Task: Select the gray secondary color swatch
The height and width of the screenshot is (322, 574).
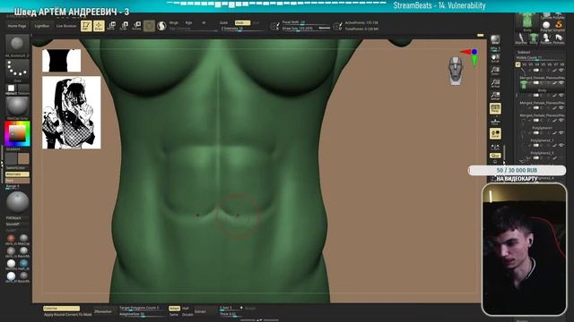Action: [11, 158]
